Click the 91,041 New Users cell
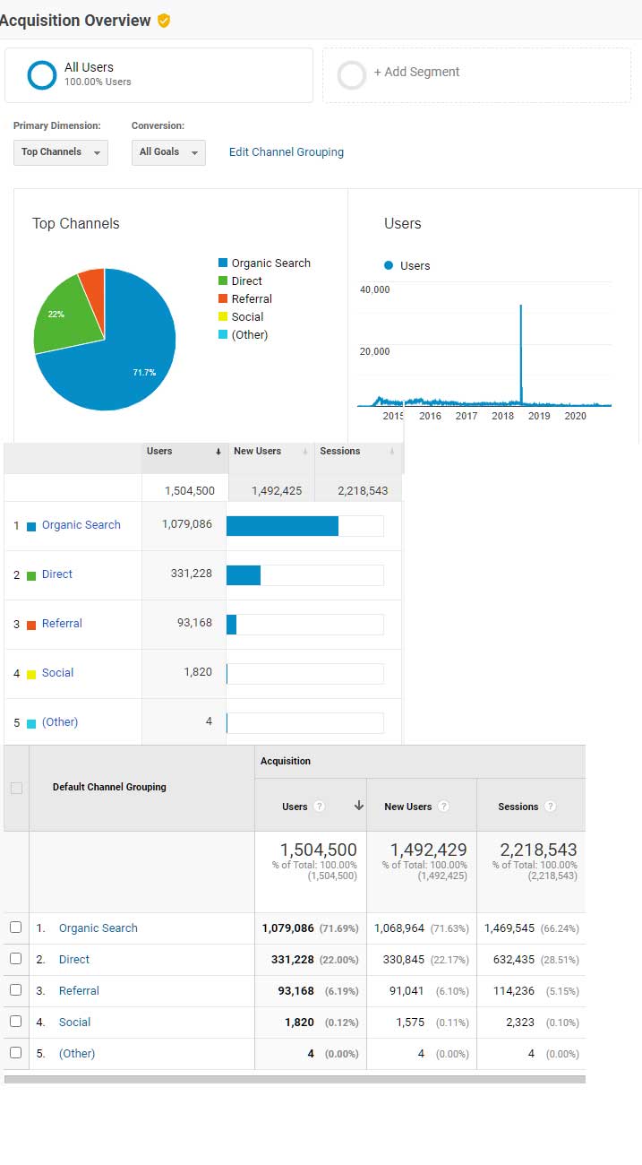 click(x=407, y=991)
